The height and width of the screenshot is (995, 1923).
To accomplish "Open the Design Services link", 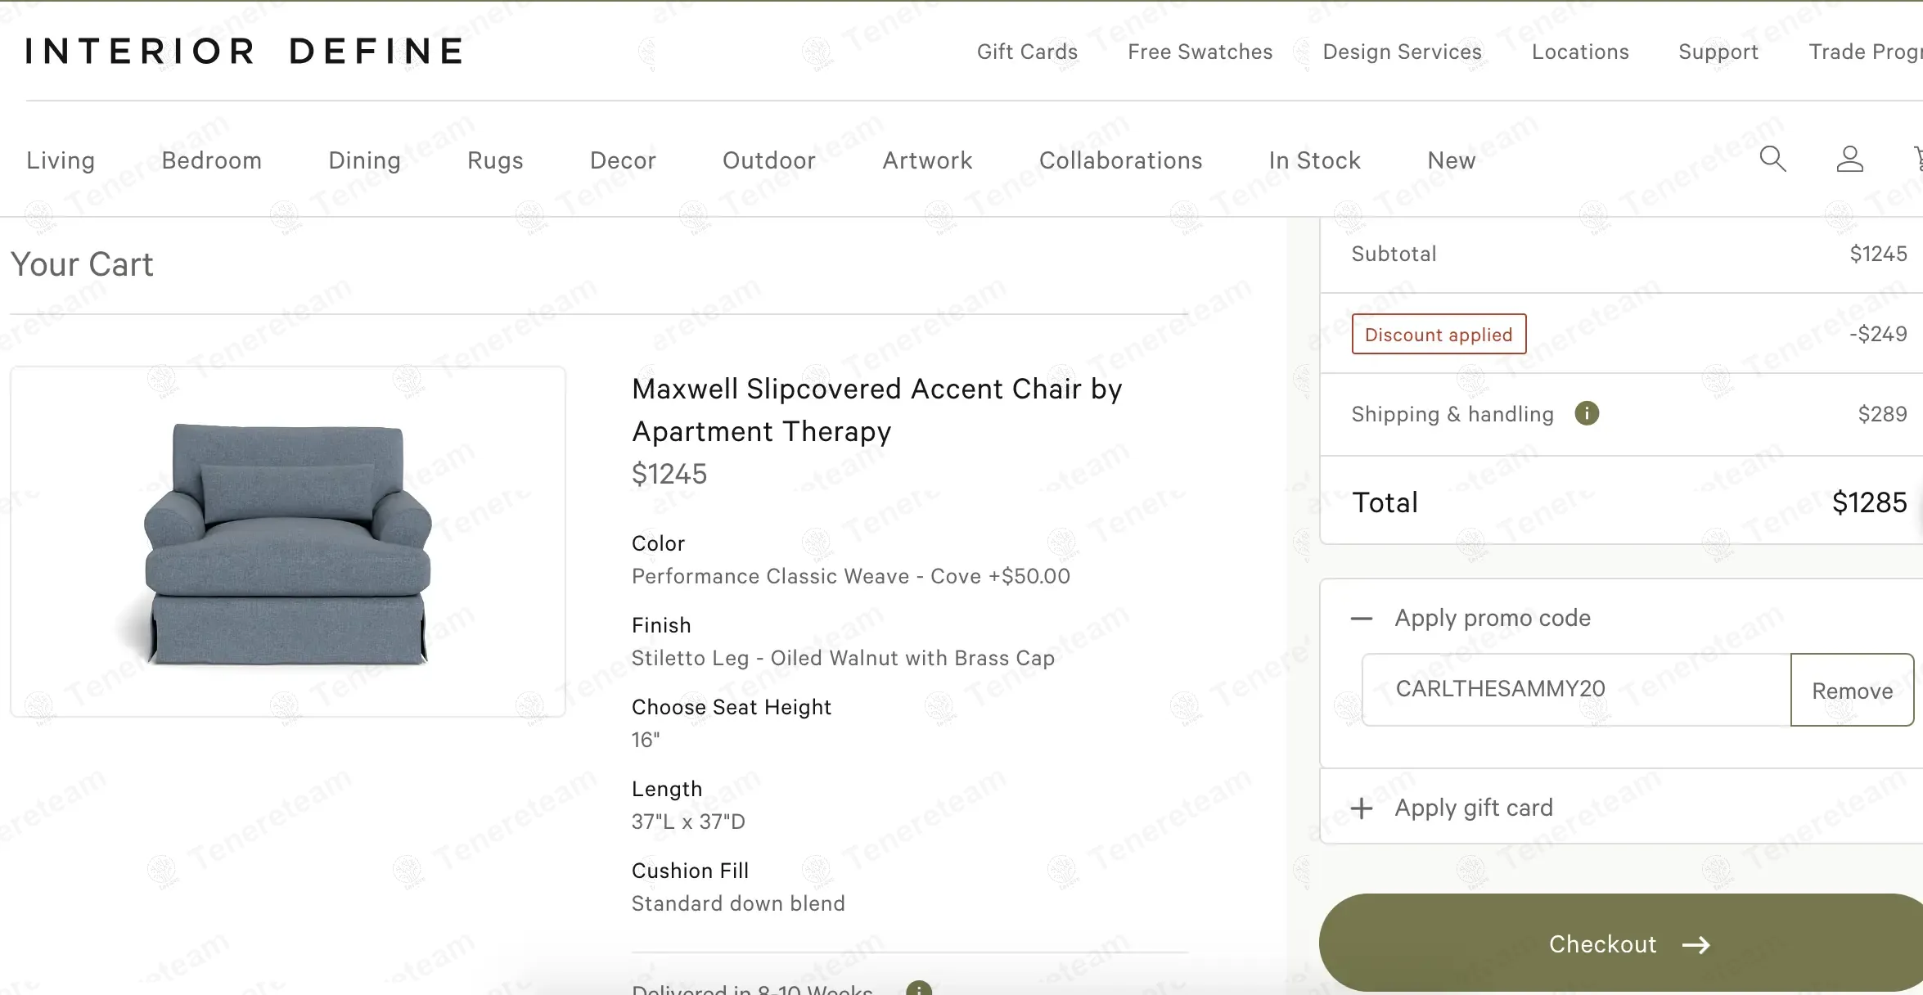I will (x=1402, y=52).
